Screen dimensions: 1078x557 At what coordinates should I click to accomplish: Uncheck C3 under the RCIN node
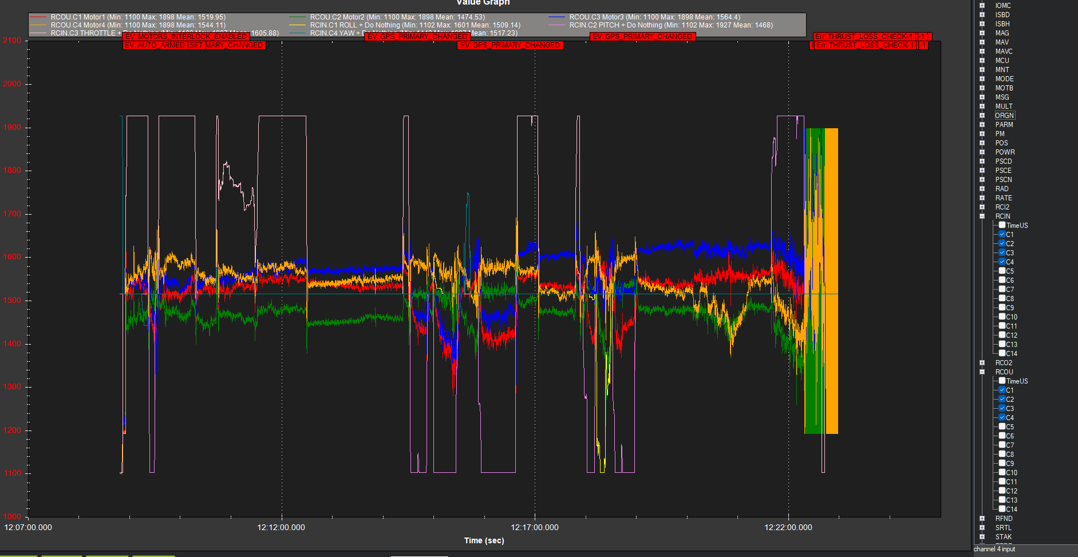(x=1002, y=252)
